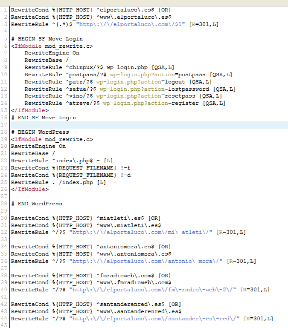Click the RewriteCond elportaluco.es [OR] line

91,10
